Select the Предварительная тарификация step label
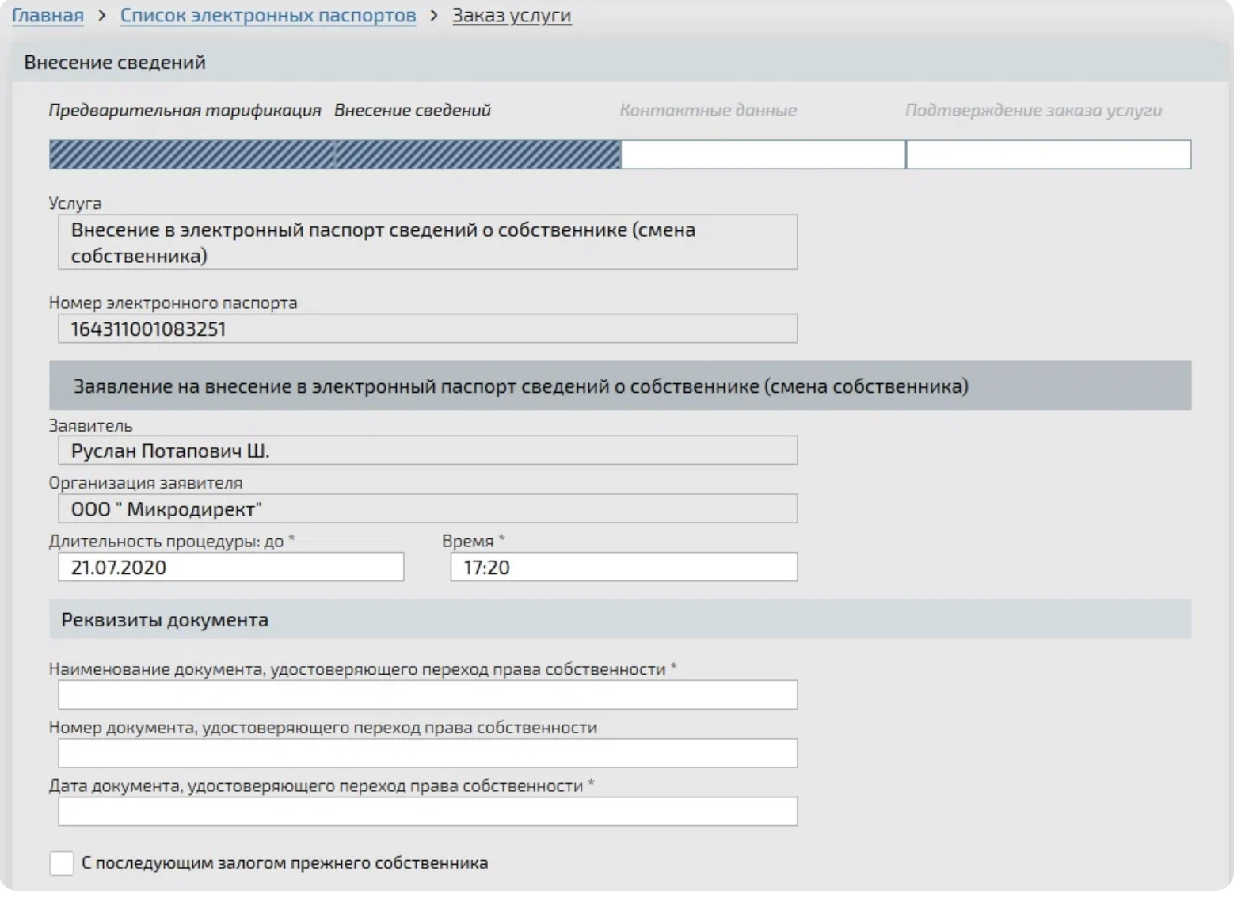The width and height of the screenshot is (1245, 898). click(185, 110)
